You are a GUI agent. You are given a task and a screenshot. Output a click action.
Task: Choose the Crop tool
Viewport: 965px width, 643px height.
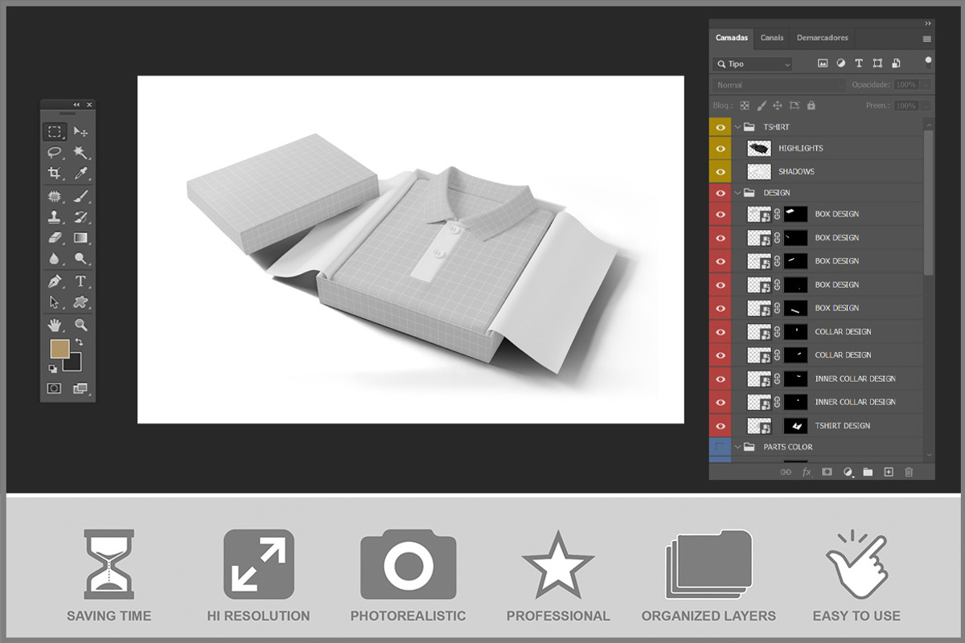click(55, 173)
